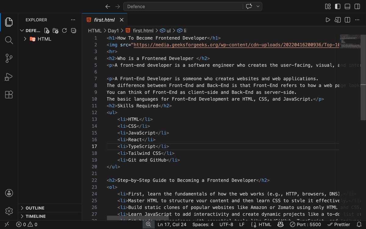Close the first.html tab
Screen dimensions: 366x229
pos(121,20)
